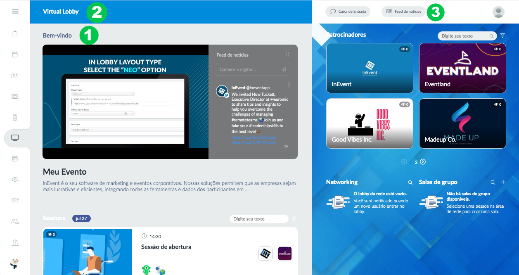Focus the Comece a digitar feed input

pos(253,69)
